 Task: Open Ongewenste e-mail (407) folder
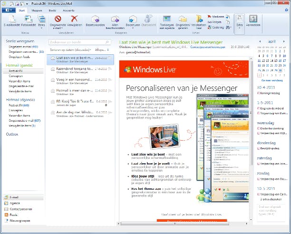pos(25,121)
